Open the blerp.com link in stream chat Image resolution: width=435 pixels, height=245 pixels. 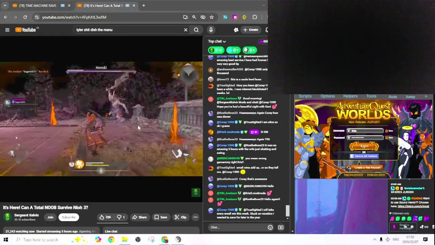click(414, 206)
